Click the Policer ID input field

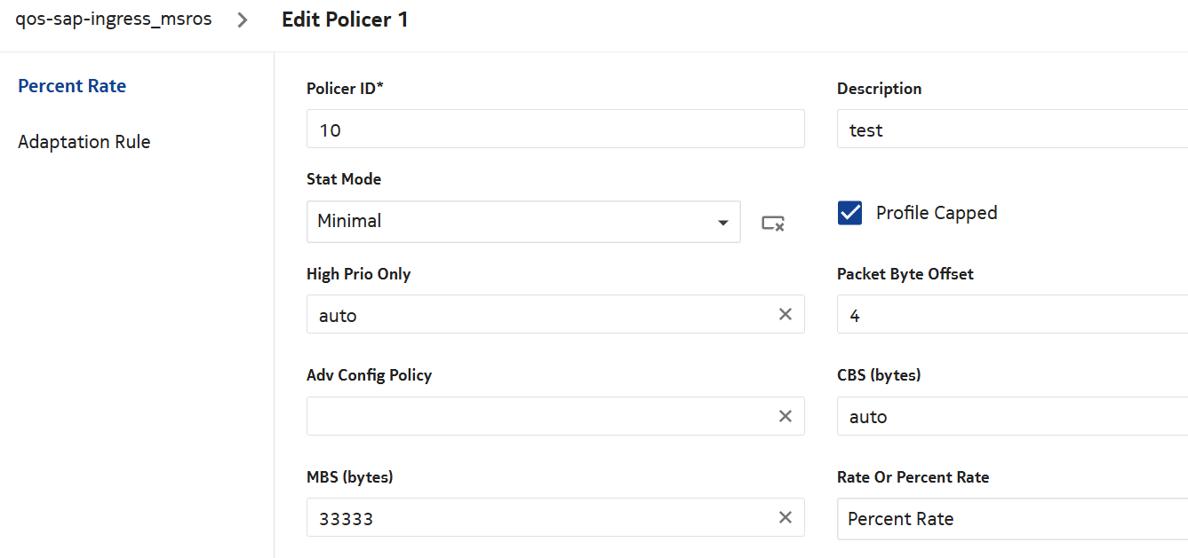(x=554, y=130)
